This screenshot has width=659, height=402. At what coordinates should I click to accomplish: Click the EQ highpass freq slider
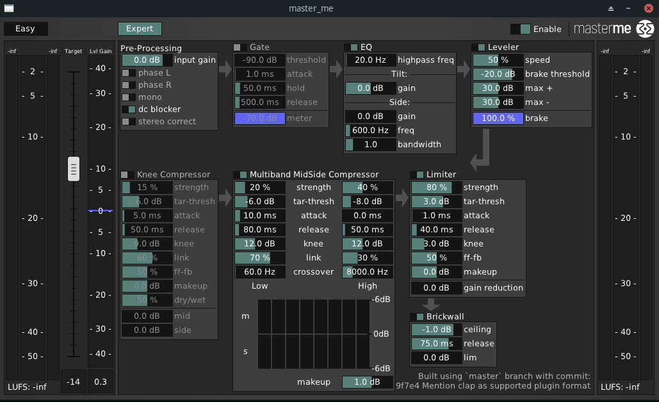[371, 60]
